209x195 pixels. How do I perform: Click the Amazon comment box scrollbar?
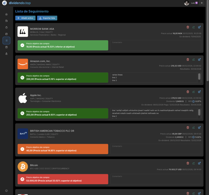coord(199,76)
